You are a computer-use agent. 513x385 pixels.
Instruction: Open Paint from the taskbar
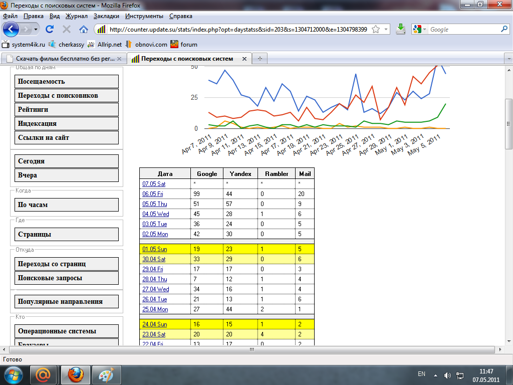[107, 375]
